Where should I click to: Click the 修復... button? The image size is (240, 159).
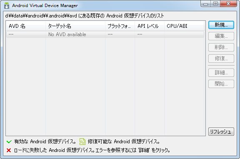pos(221,59)
